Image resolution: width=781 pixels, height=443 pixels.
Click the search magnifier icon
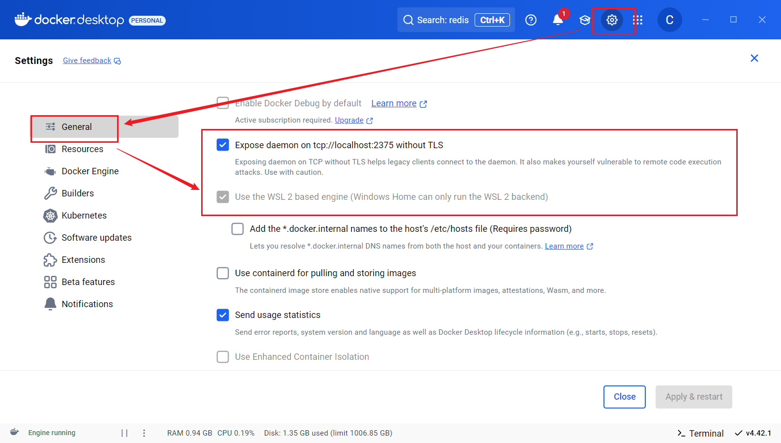coord(408,20)
